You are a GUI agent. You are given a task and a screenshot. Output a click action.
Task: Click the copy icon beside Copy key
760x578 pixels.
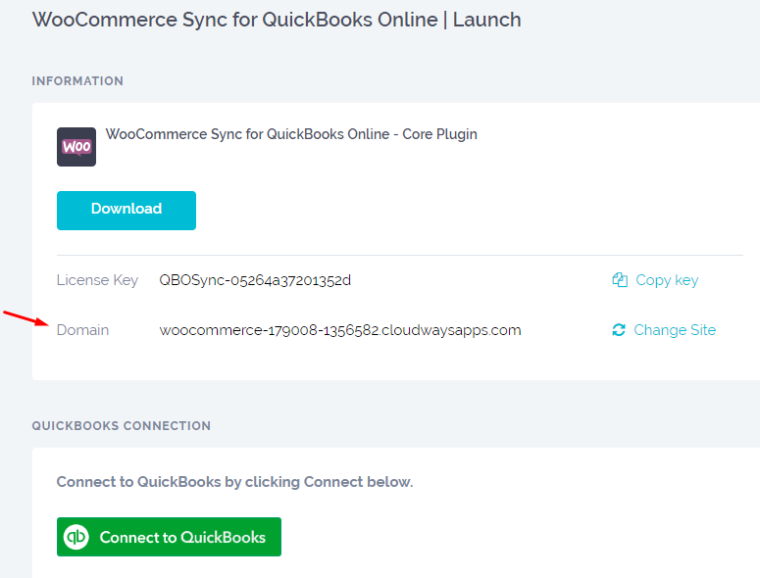click(x=620, y=280)
